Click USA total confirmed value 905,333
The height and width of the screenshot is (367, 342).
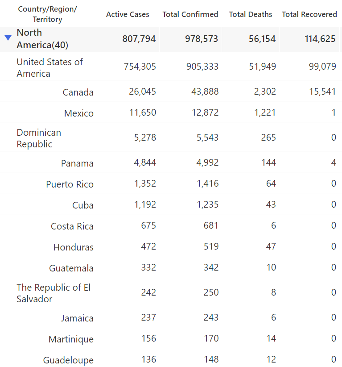click(x=202, y=67)
